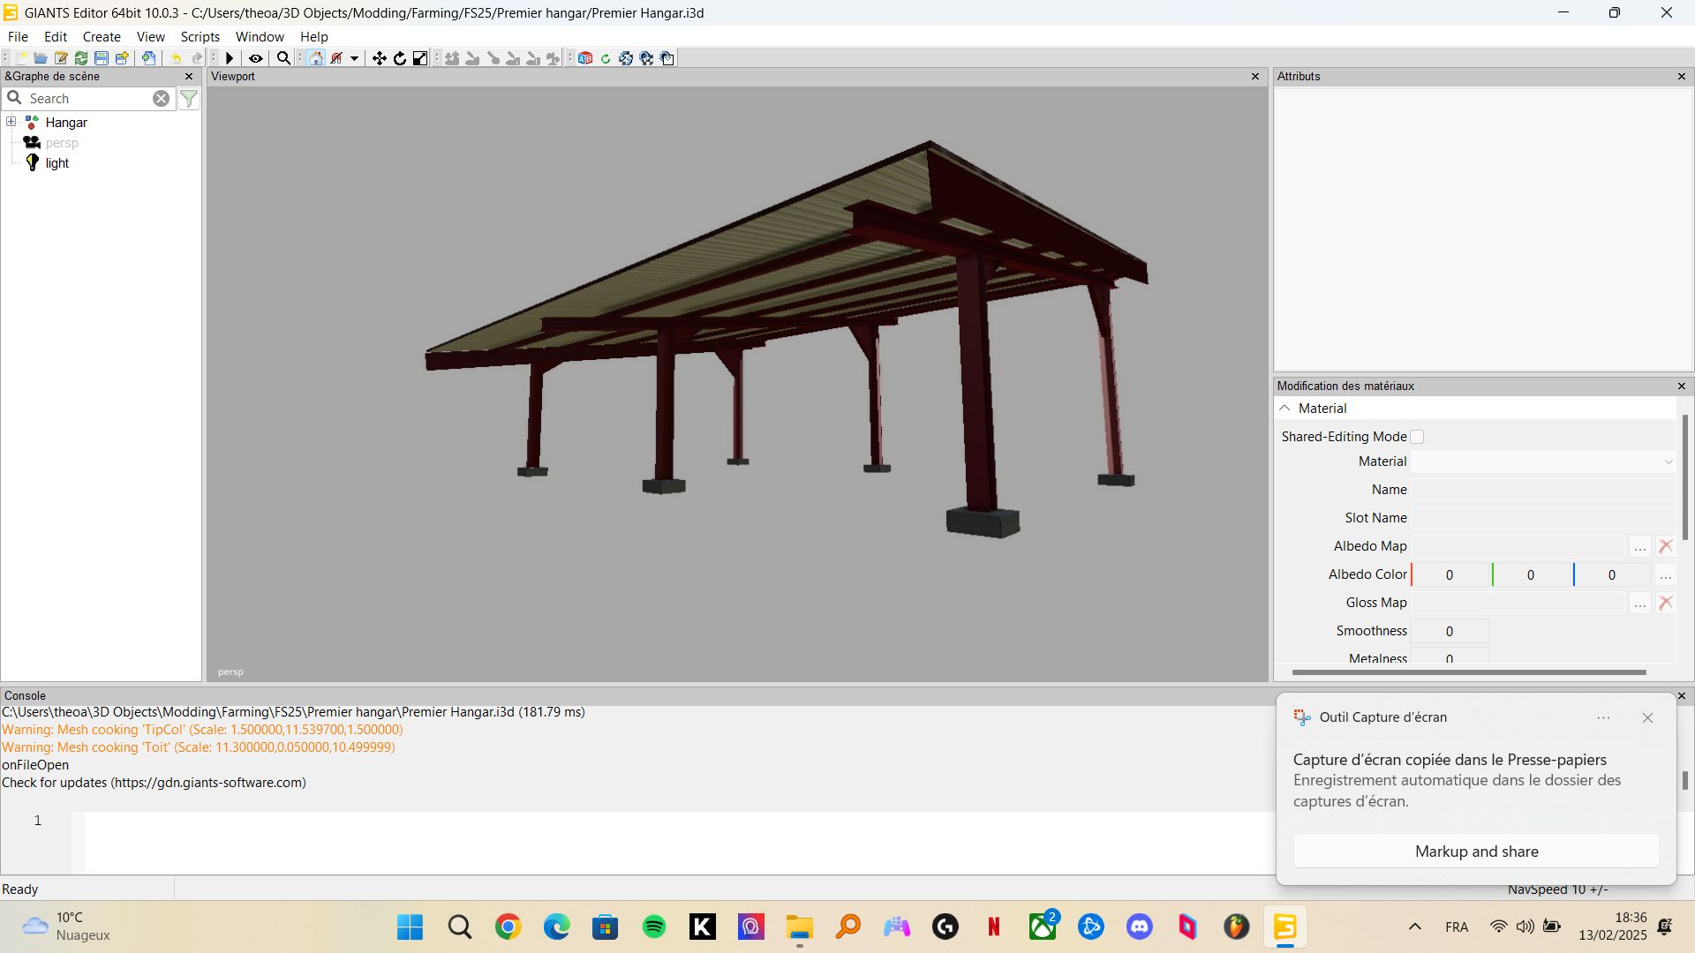This screenshot has width=1695, height=953.
Task: Click the light node in scene graph
Action: coord(56,163)
